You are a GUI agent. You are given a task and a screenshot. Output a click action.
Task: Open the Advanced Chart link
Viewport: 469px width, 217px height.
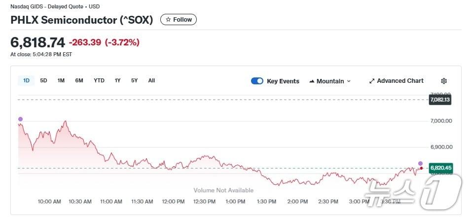(400, 81)
